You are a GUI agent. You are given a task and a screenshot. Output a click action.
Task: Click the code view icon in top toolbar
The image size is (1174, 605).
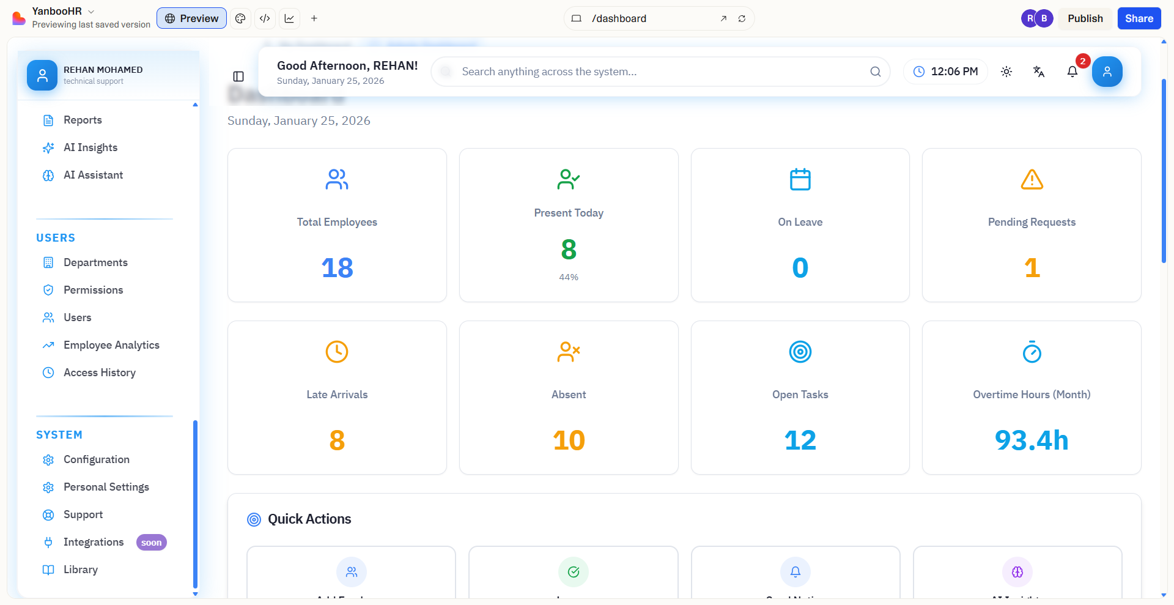pyautogui.click(x=265, y=18)
